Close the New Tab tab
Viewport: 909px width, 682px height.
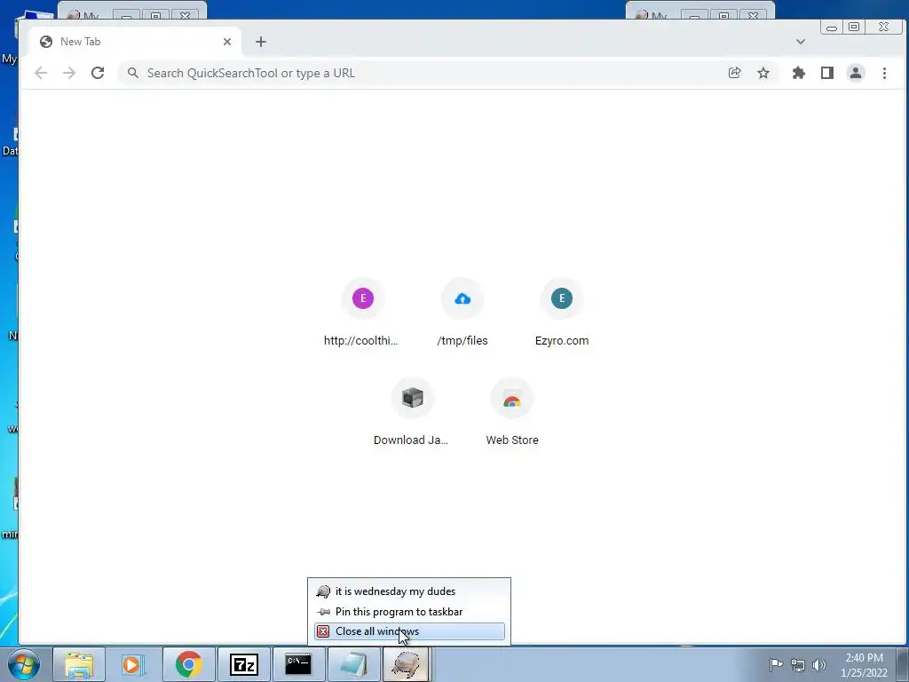tap(227, 42)
